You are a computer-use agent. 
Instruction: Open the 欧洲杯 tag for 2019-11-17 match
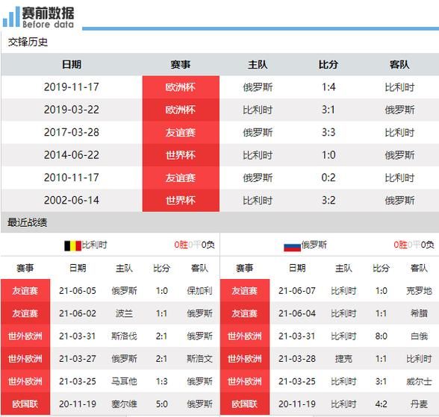(181, 87)
